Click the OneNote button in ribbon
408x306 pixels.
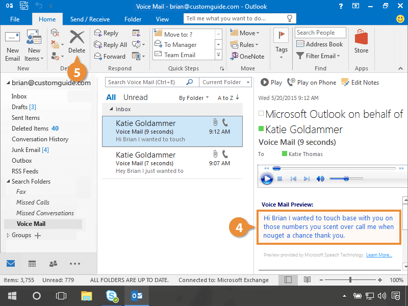pyautogui.click(x=247, y=56)
